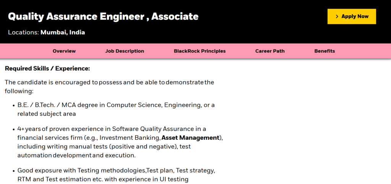Screen dimensions: 391x184
Task: Click the chevron arrow inside Apply Now
Action: point(337,16)
